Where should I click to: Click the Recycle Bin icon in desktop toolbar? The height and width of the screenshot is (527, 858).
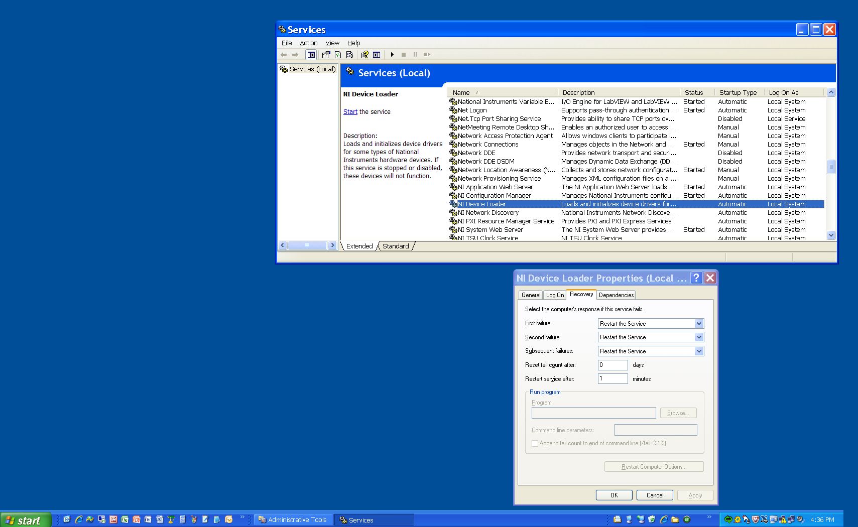coord(652,519)
